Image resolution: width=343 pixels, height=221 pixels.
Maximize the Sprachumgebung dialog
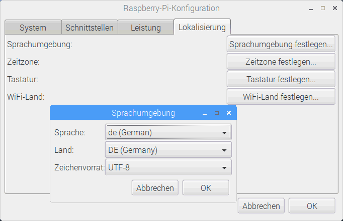(x=217, y=113)
